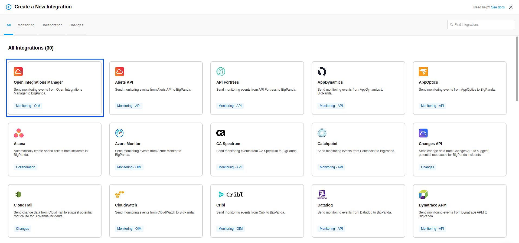
Task: Click the Monitoring - OIM tag on Azure Monitor
Action: [129, 167]
